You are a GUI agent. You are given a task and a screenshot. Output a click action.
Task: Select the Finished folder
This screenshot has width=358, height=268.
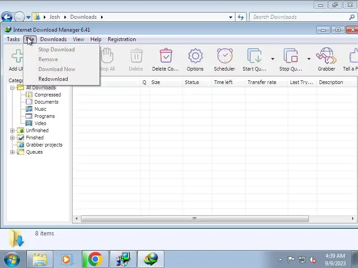coord(35,138)
